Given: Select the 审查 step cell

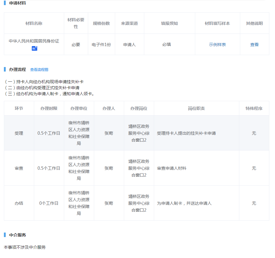Looking at the screenshot, I should click(19, 168).
